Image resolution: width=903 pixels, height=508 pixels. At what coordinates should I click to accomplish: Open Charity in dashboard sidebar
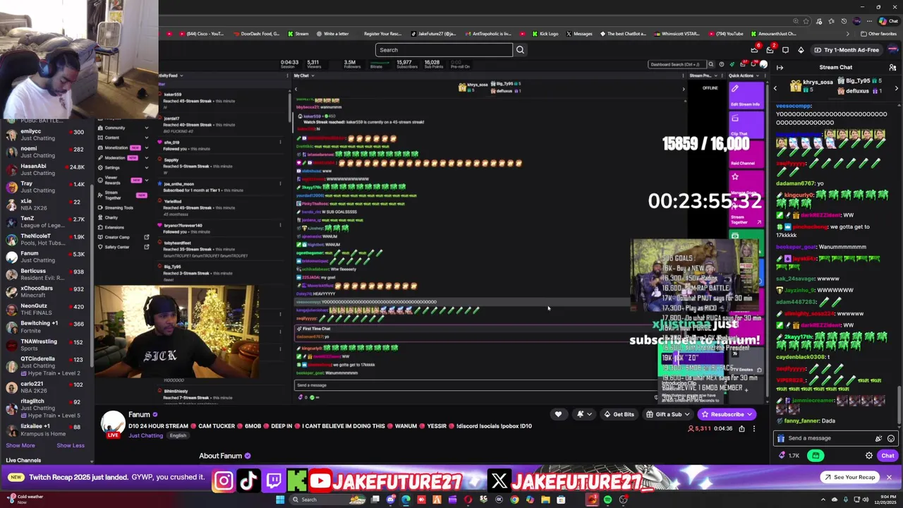point(111,217)
